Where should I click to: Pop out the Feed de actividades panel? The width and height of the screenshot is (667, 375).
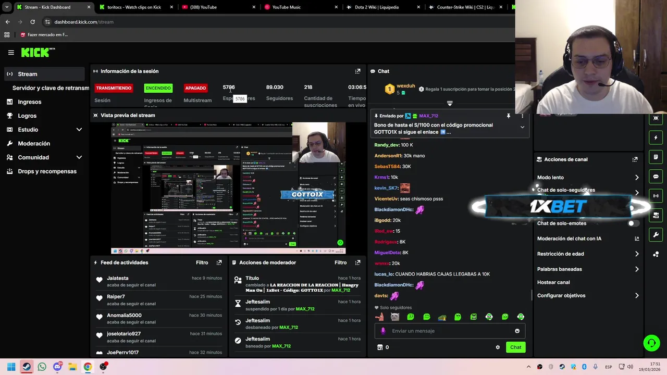click(219, 262)
